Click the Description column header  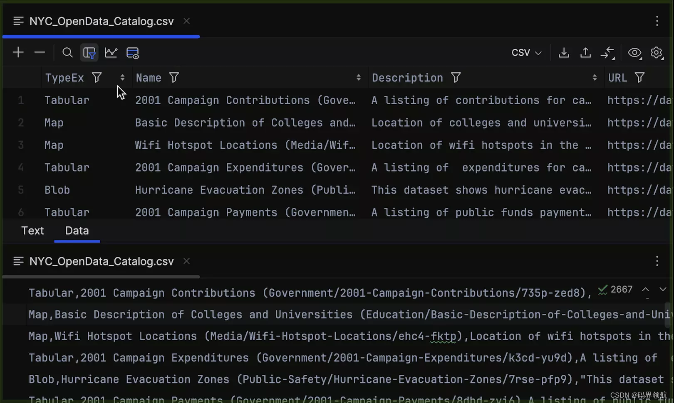(x=407, y=78)
